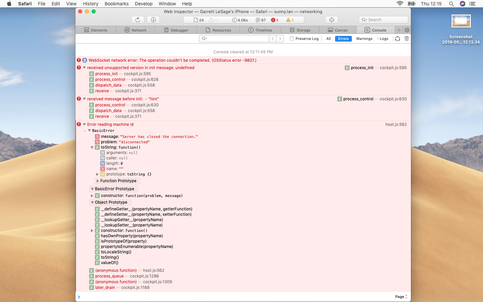Screen dimensions: 483x302
Task: Open the cockpit.js:626 process_control link
Action: 145,80
